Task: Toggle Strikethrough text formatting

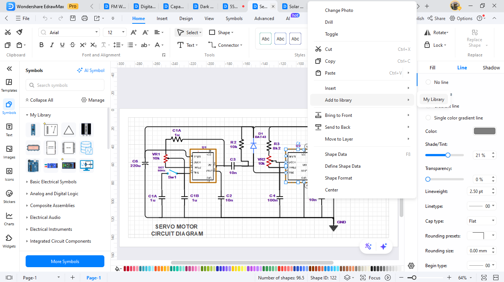Action: (73, 45)
